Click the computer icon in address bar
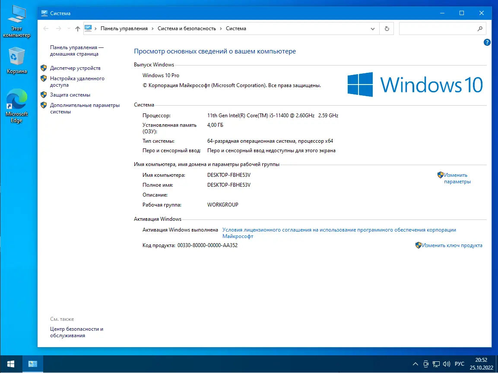 click(88, 28)
